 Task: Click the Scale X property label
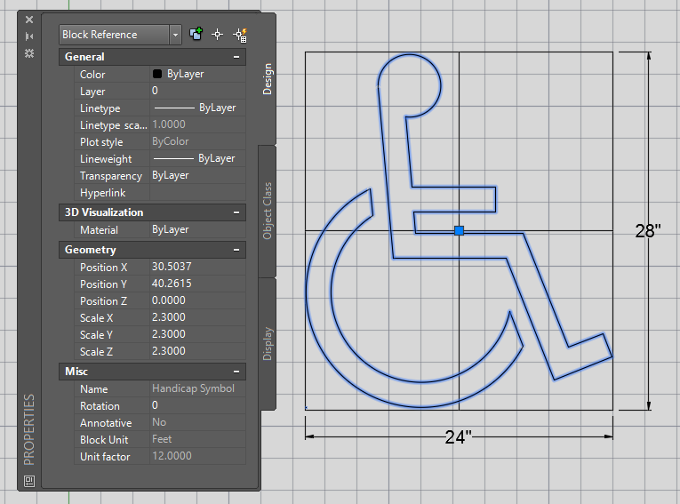click(96, 318)
